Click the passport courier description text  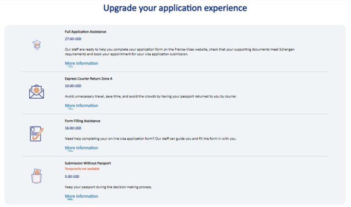[151, 96]
